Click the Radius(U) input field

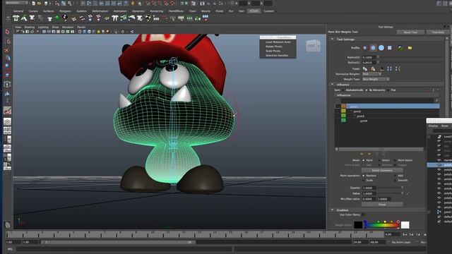pos(369,57)
